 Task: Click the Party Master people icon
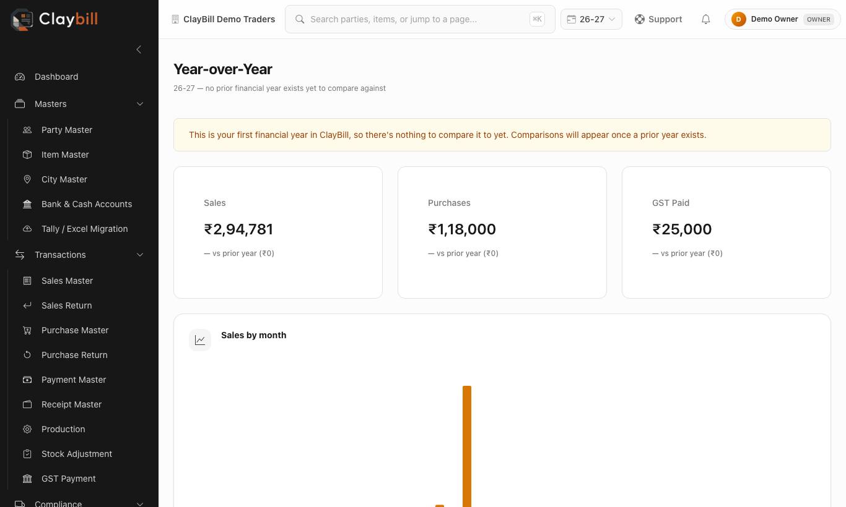pos(27,130)
